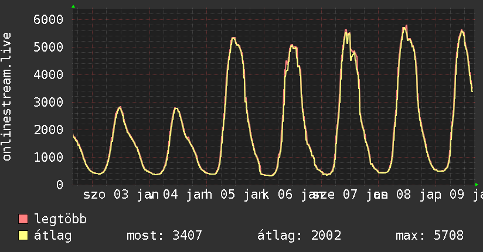The height and width of the screenshot is (252, 483).
Task: Click the green arrow atop the y-axis
Action: pos(73,6)
